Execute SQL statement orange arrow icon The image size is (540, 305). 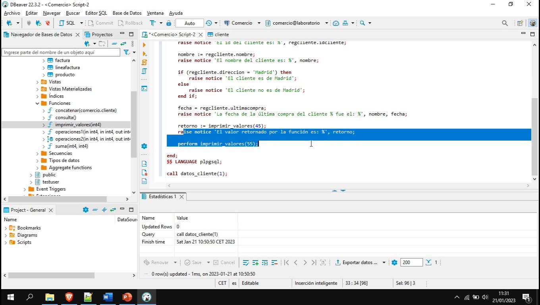pyautogui.click(x=144, y=45)
